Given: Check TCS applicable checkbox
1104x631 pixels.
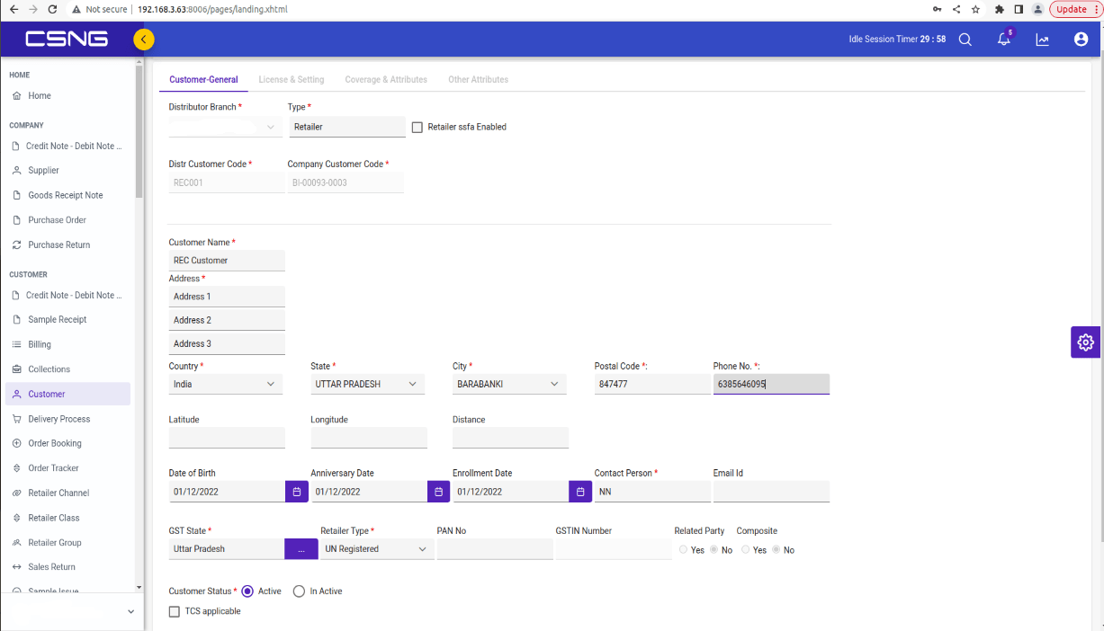Looking at the screenshot, I should point(175,612).
